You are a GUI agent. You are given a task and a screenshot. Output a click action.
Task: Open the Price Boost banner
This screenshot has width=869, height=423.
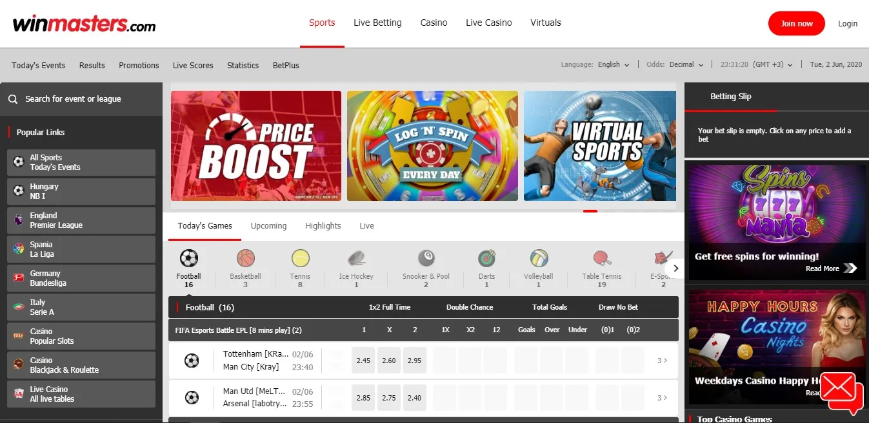pos(256,146)
